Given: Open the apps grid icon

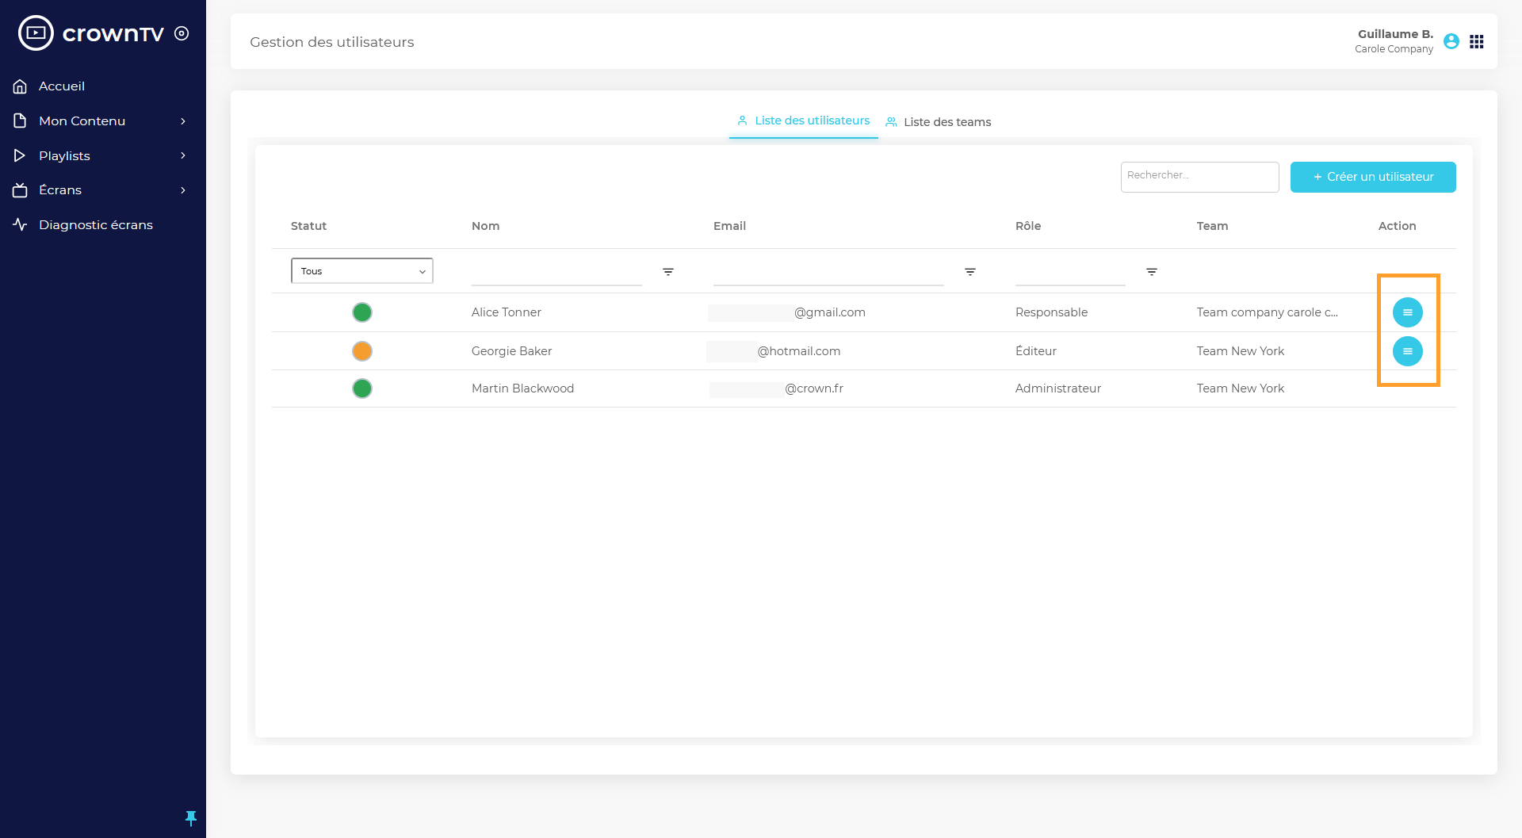Looking at the screenshot, I should tap(1476, 41).
